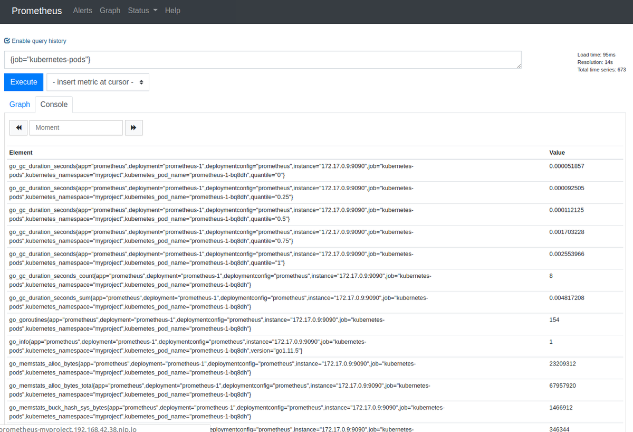Select value 0.000051857
This screenshot has height=432, width=633.
tap(567, 166)
